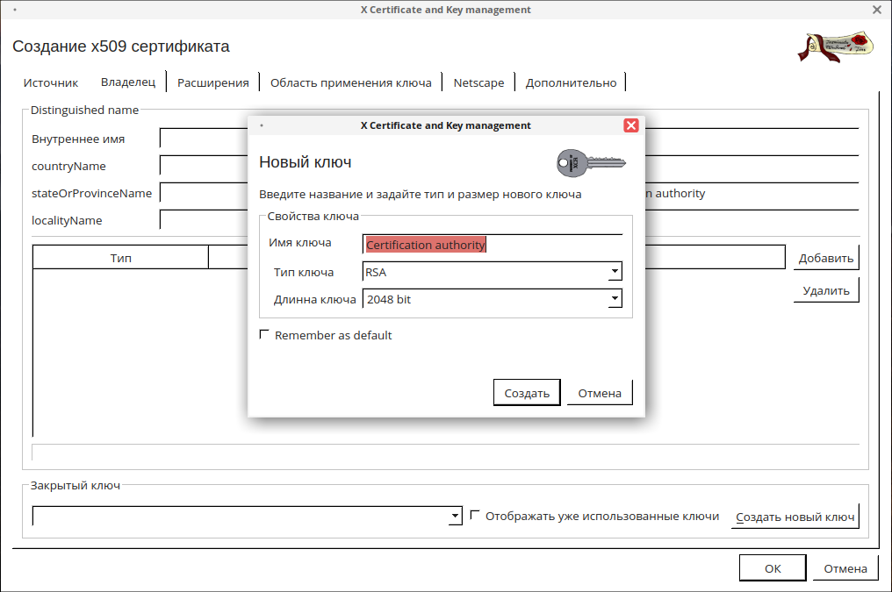Close the New Key dialog with red X
This screenshot has width=892, height=592.
click(630, 125)
